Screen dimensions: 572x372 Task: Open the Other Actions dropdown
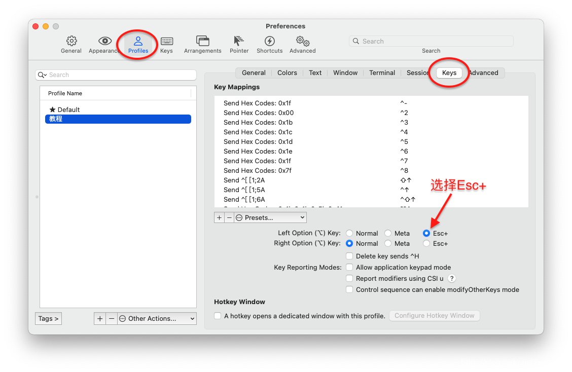point(157,318)
